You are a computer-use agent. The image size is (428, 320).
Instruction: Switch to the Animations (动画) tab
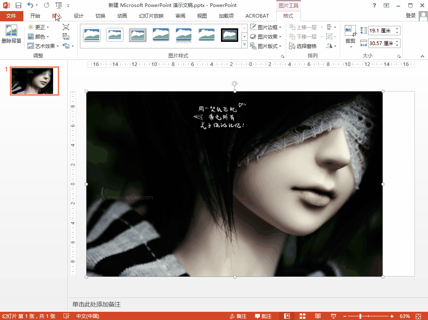(x=122, y=16)
